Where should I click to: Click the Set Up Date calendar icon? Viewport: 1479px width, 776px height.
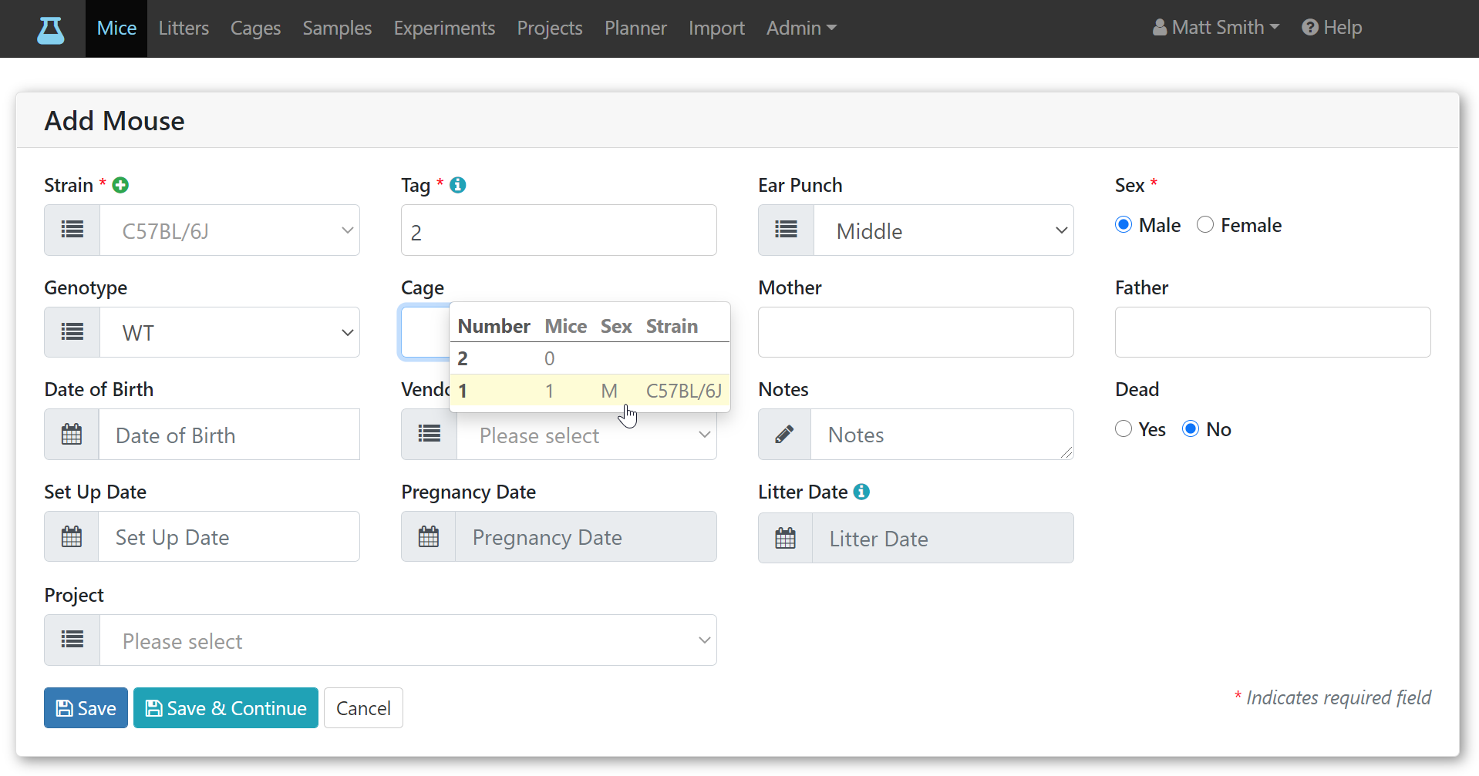tap(72, 536)
